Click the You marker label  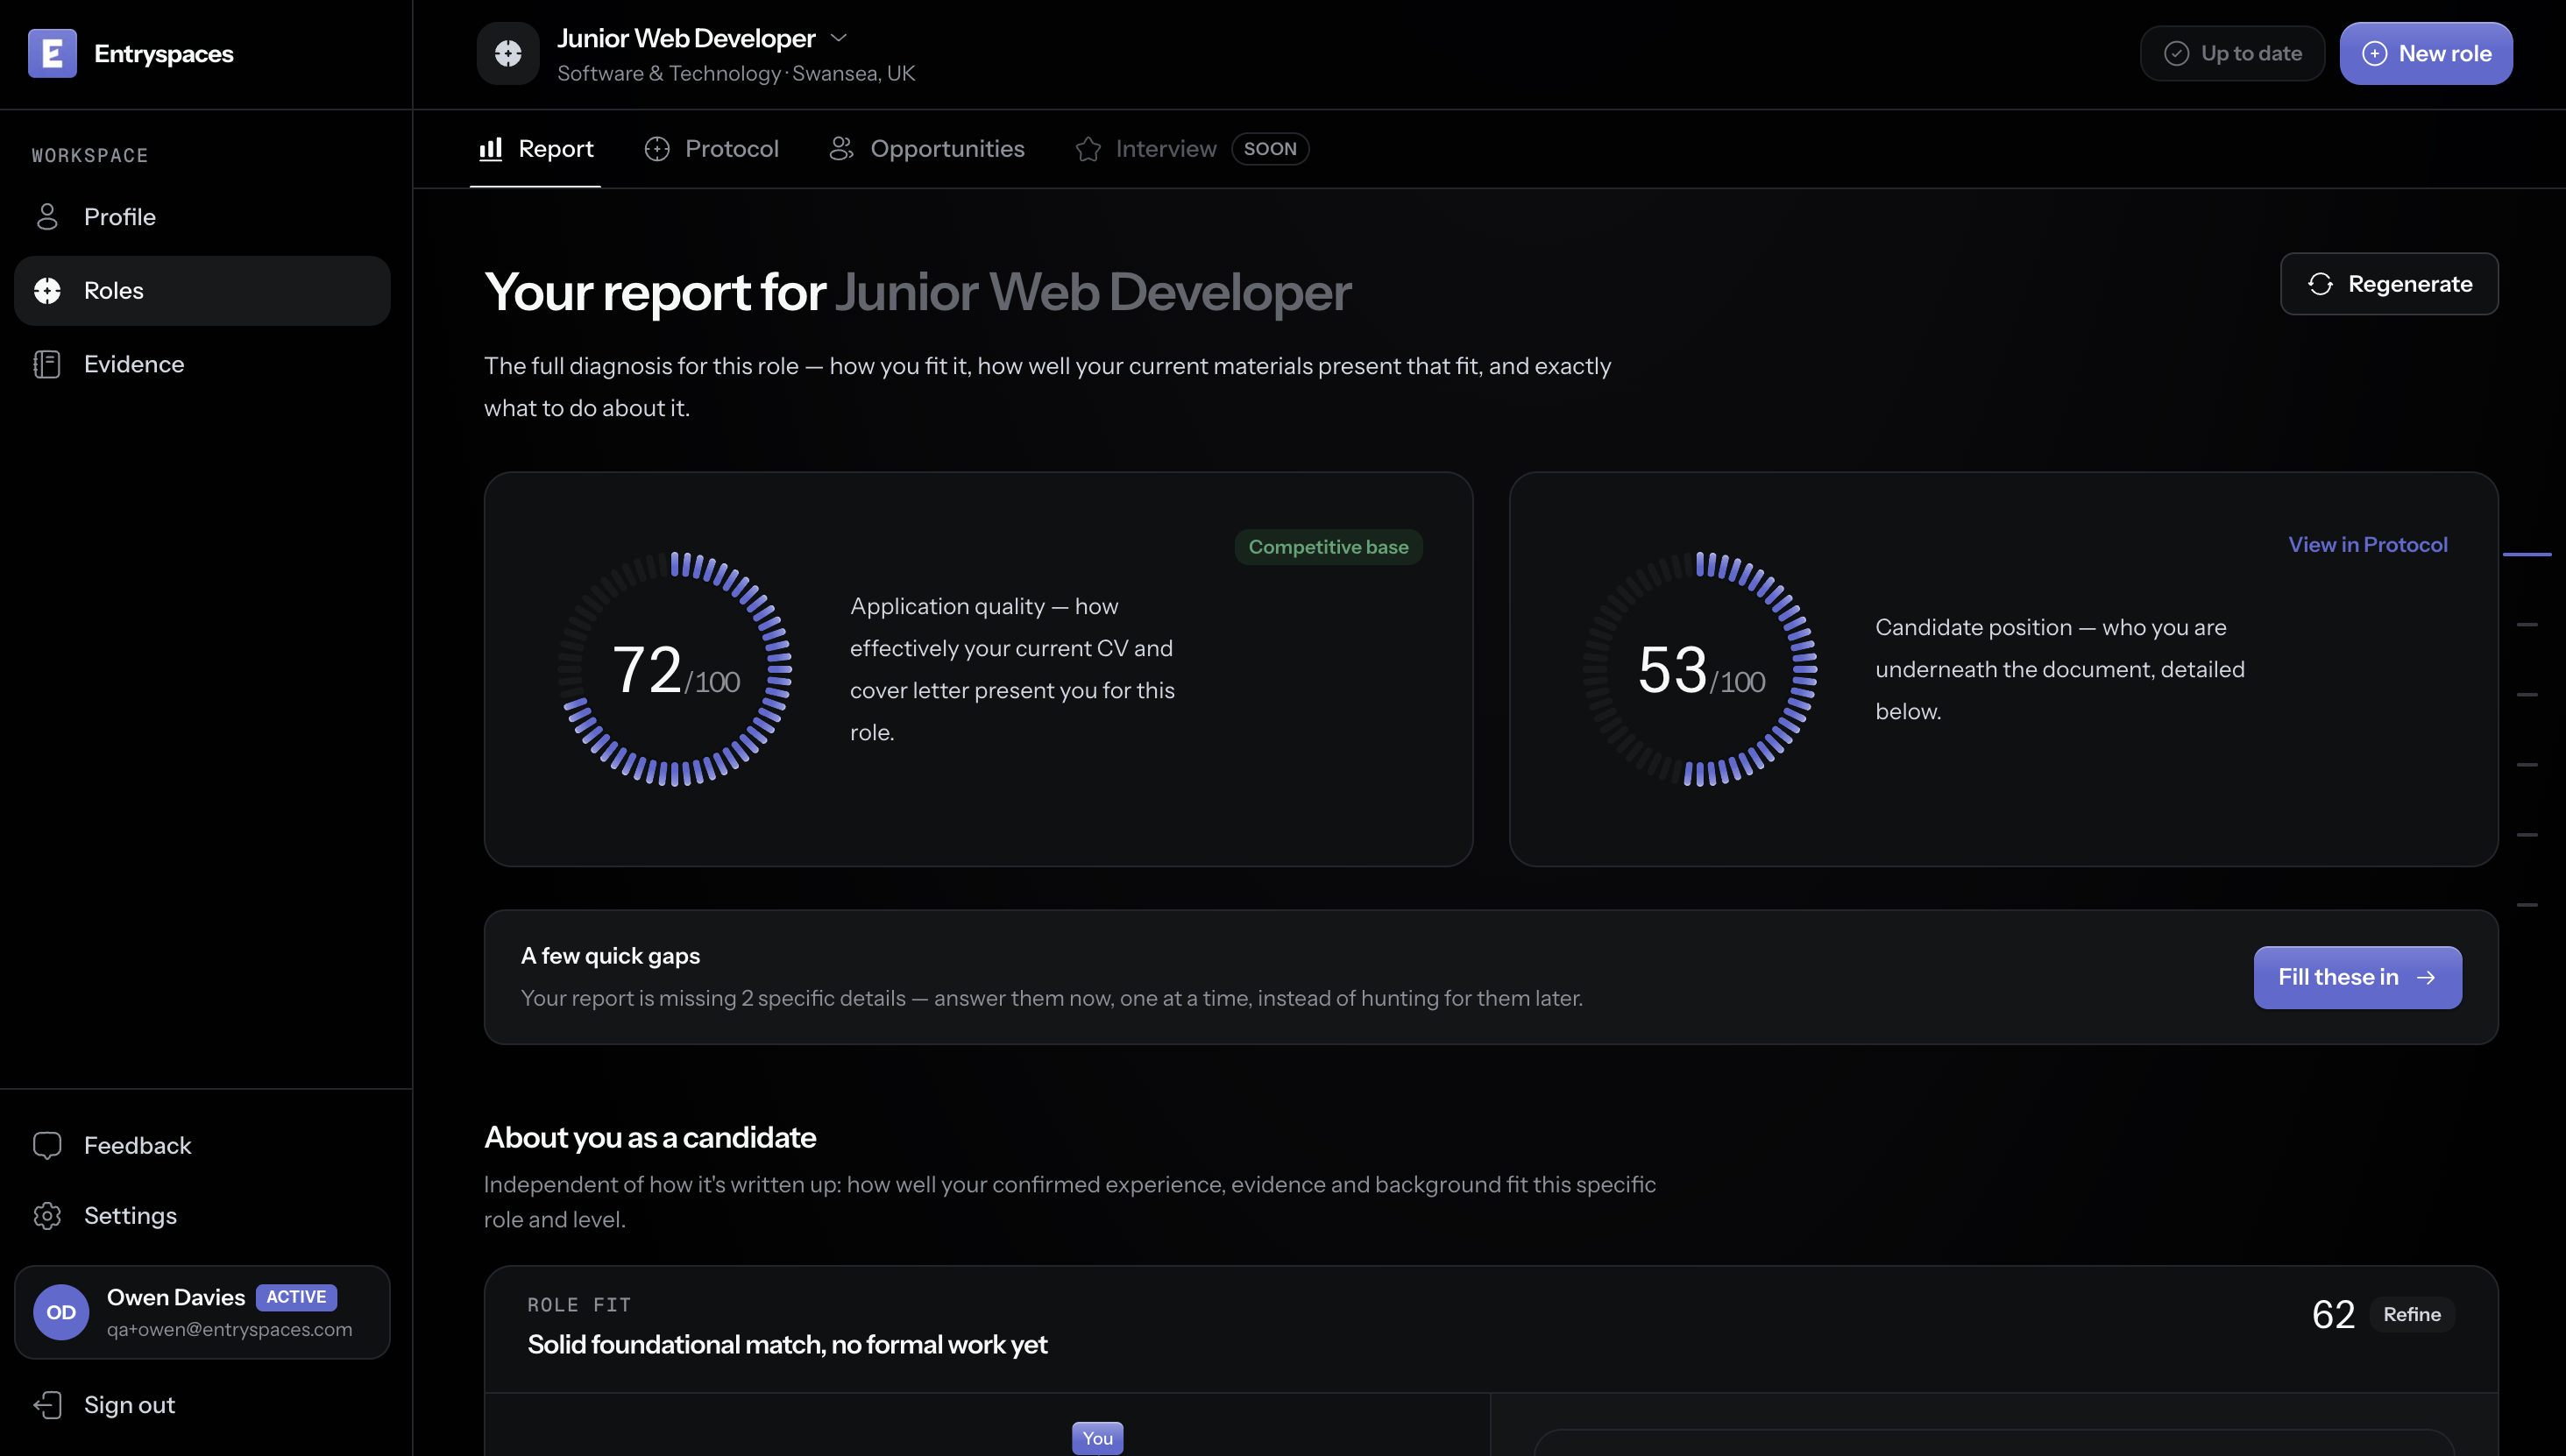coord(1097,1438)
